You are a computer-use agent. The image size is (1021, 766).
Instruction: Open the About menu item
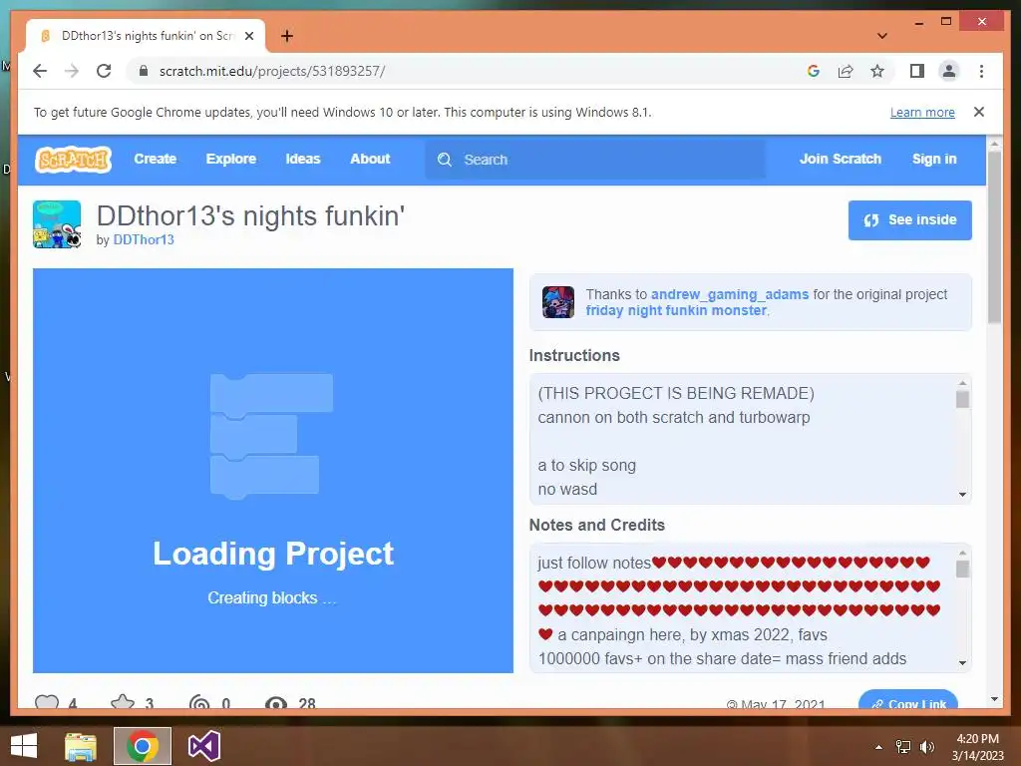370,159
